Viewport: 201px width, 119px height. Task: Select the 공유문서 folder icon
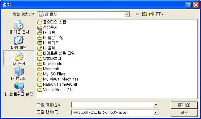point(40,27)
